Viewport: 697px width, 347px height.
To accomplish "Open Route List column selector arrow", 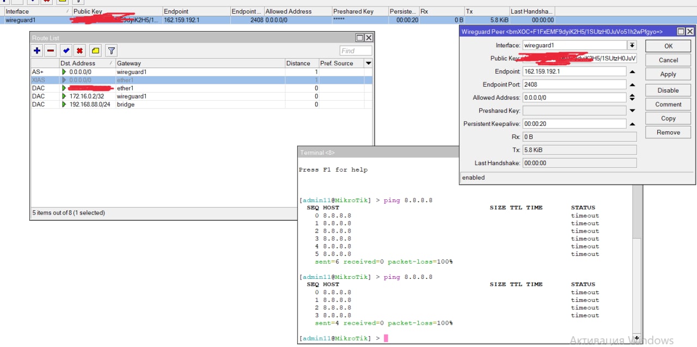I will 369,63.
